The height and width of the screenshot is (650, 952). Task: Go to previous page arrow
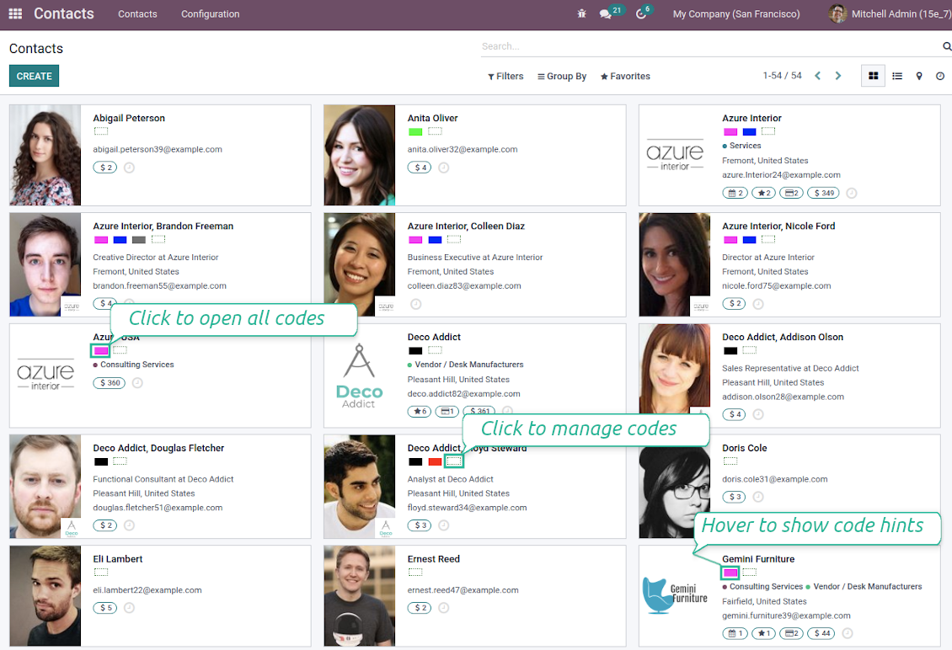click(818, 76)
